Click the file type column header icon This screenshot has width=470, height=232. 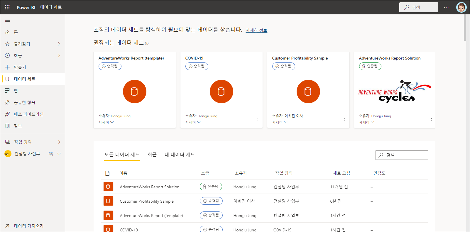click(x=107, y=173)
